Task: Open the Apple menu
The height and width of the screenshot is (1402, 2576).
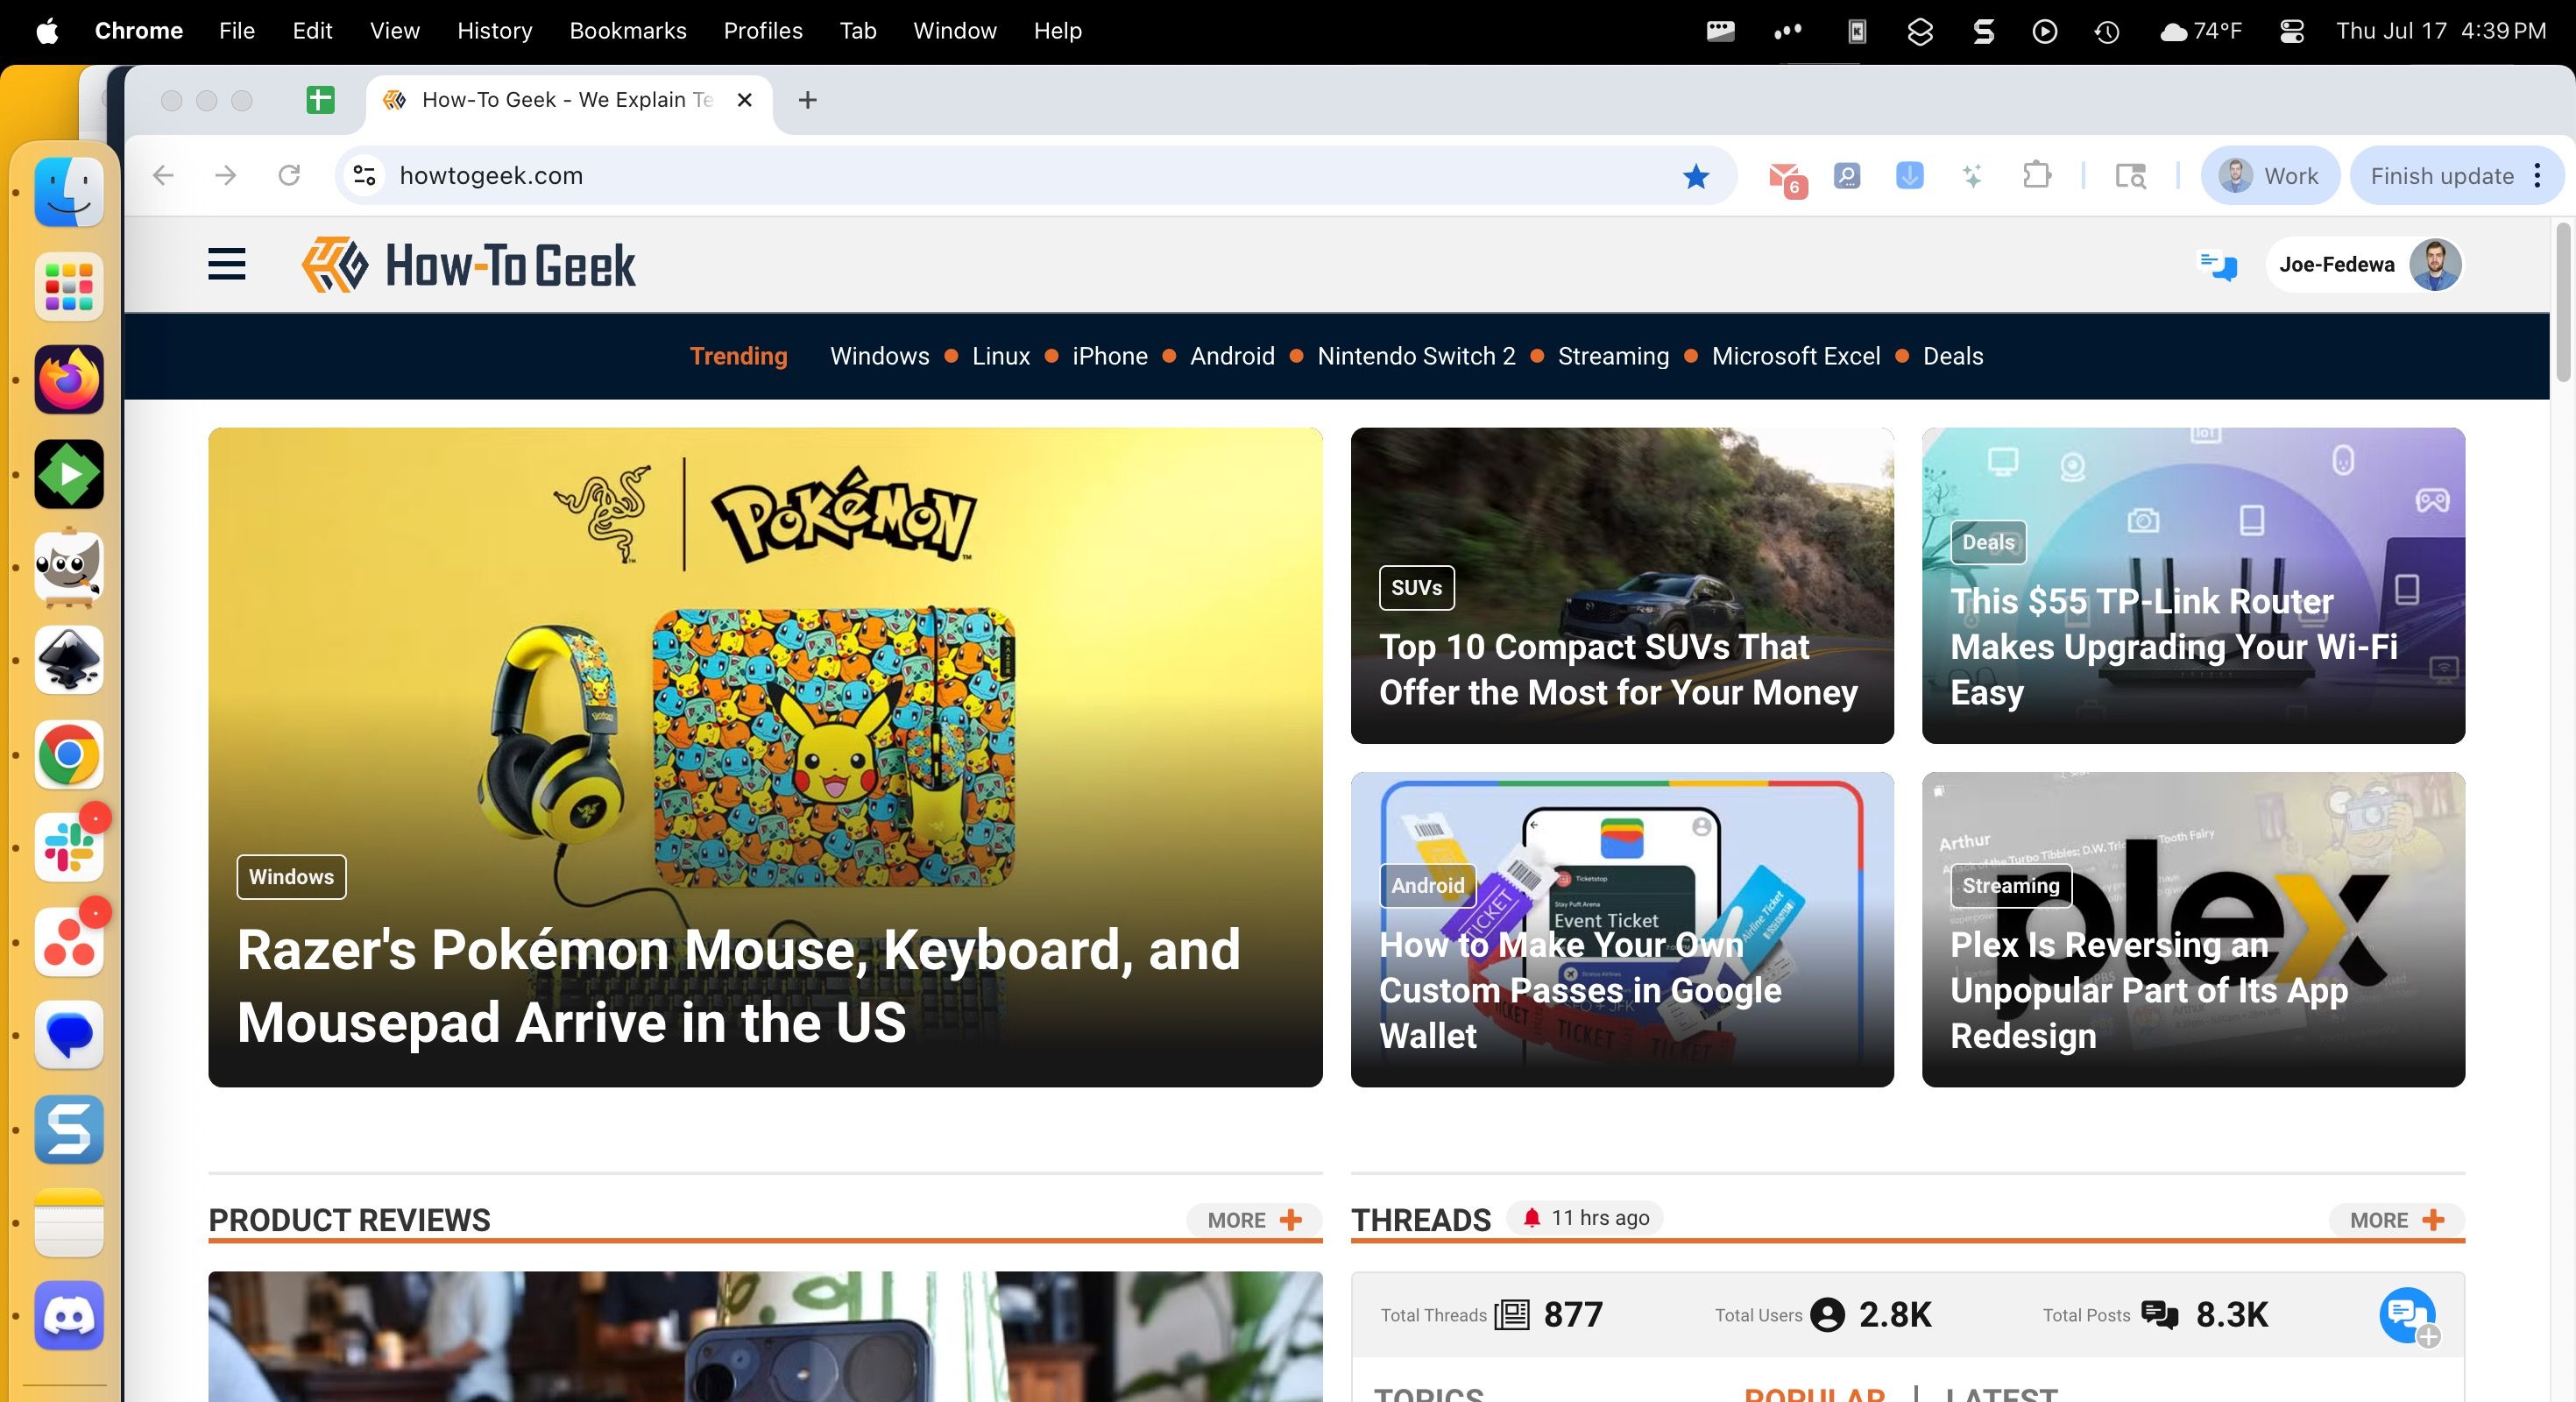Action: click(x=47, y=31)
